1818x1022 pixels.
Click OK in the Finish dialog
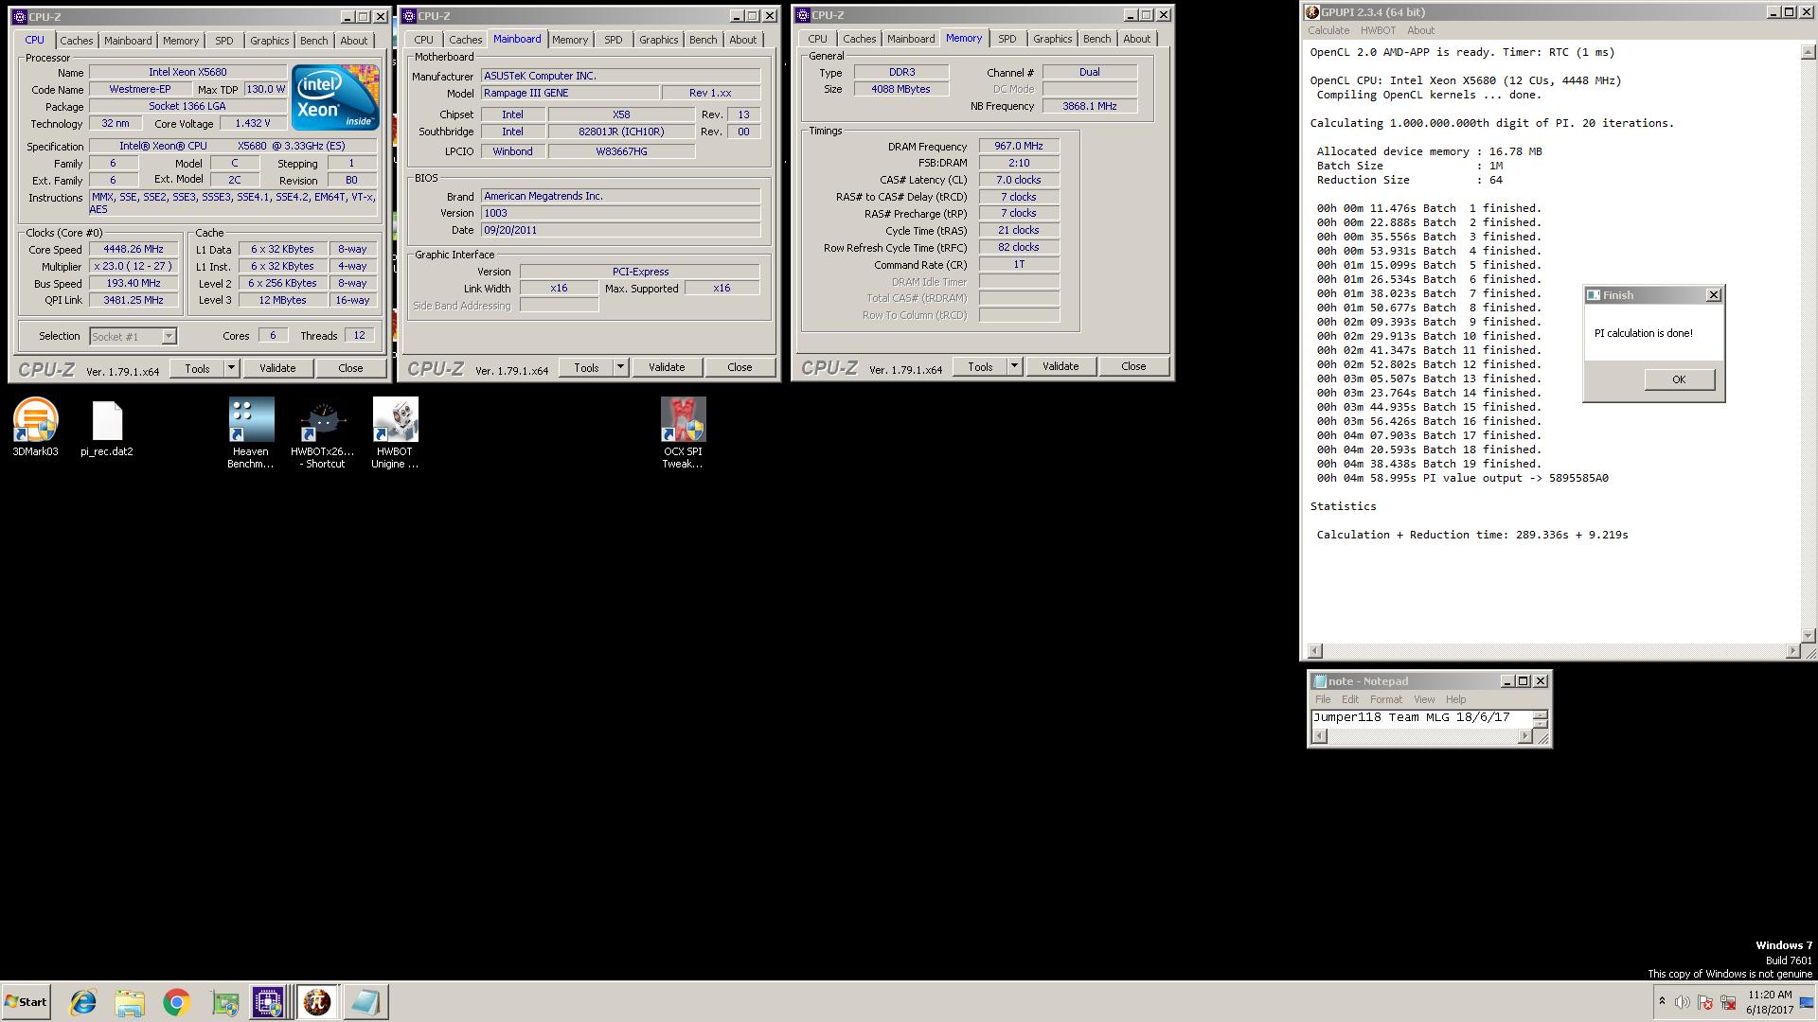point(1679,379)
